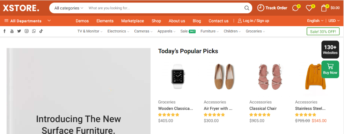Screen dimensions: 344x134
Task: Open the Electronics category menu
Action: (x=118, y=31)
